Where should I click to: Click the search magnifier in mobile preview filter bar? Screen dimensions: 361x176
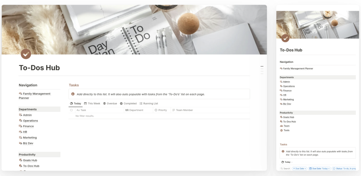click(x=282, y=168)
